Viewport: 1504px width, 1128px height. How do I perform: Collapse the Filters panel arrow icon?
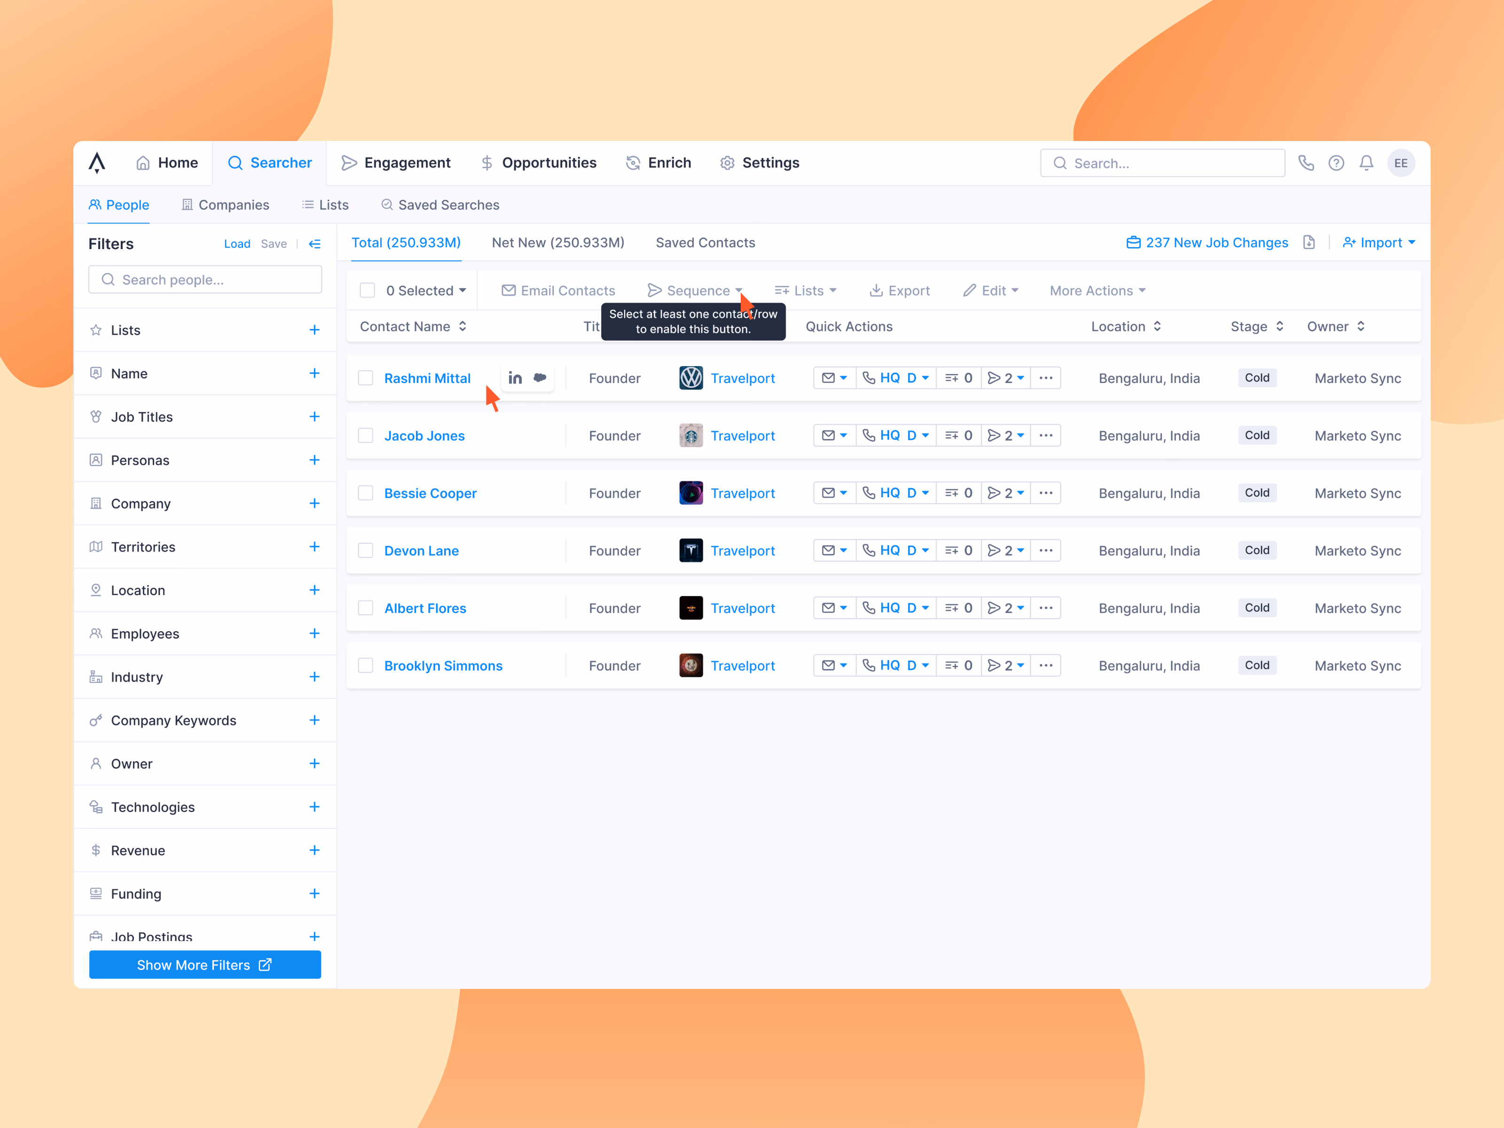click(315, 244)
